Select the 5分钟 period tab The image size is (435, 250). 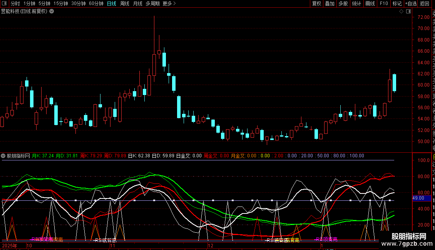44,3
